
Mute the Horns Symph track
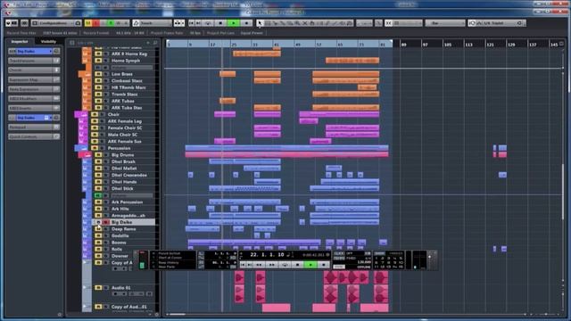pyautogui.click(x=98, y=61)
